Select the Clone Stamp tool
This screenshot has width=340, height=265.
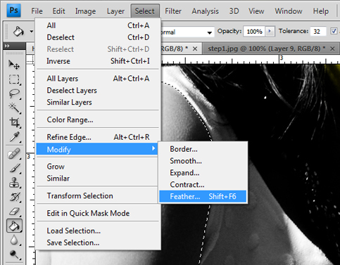pos(14,183)
